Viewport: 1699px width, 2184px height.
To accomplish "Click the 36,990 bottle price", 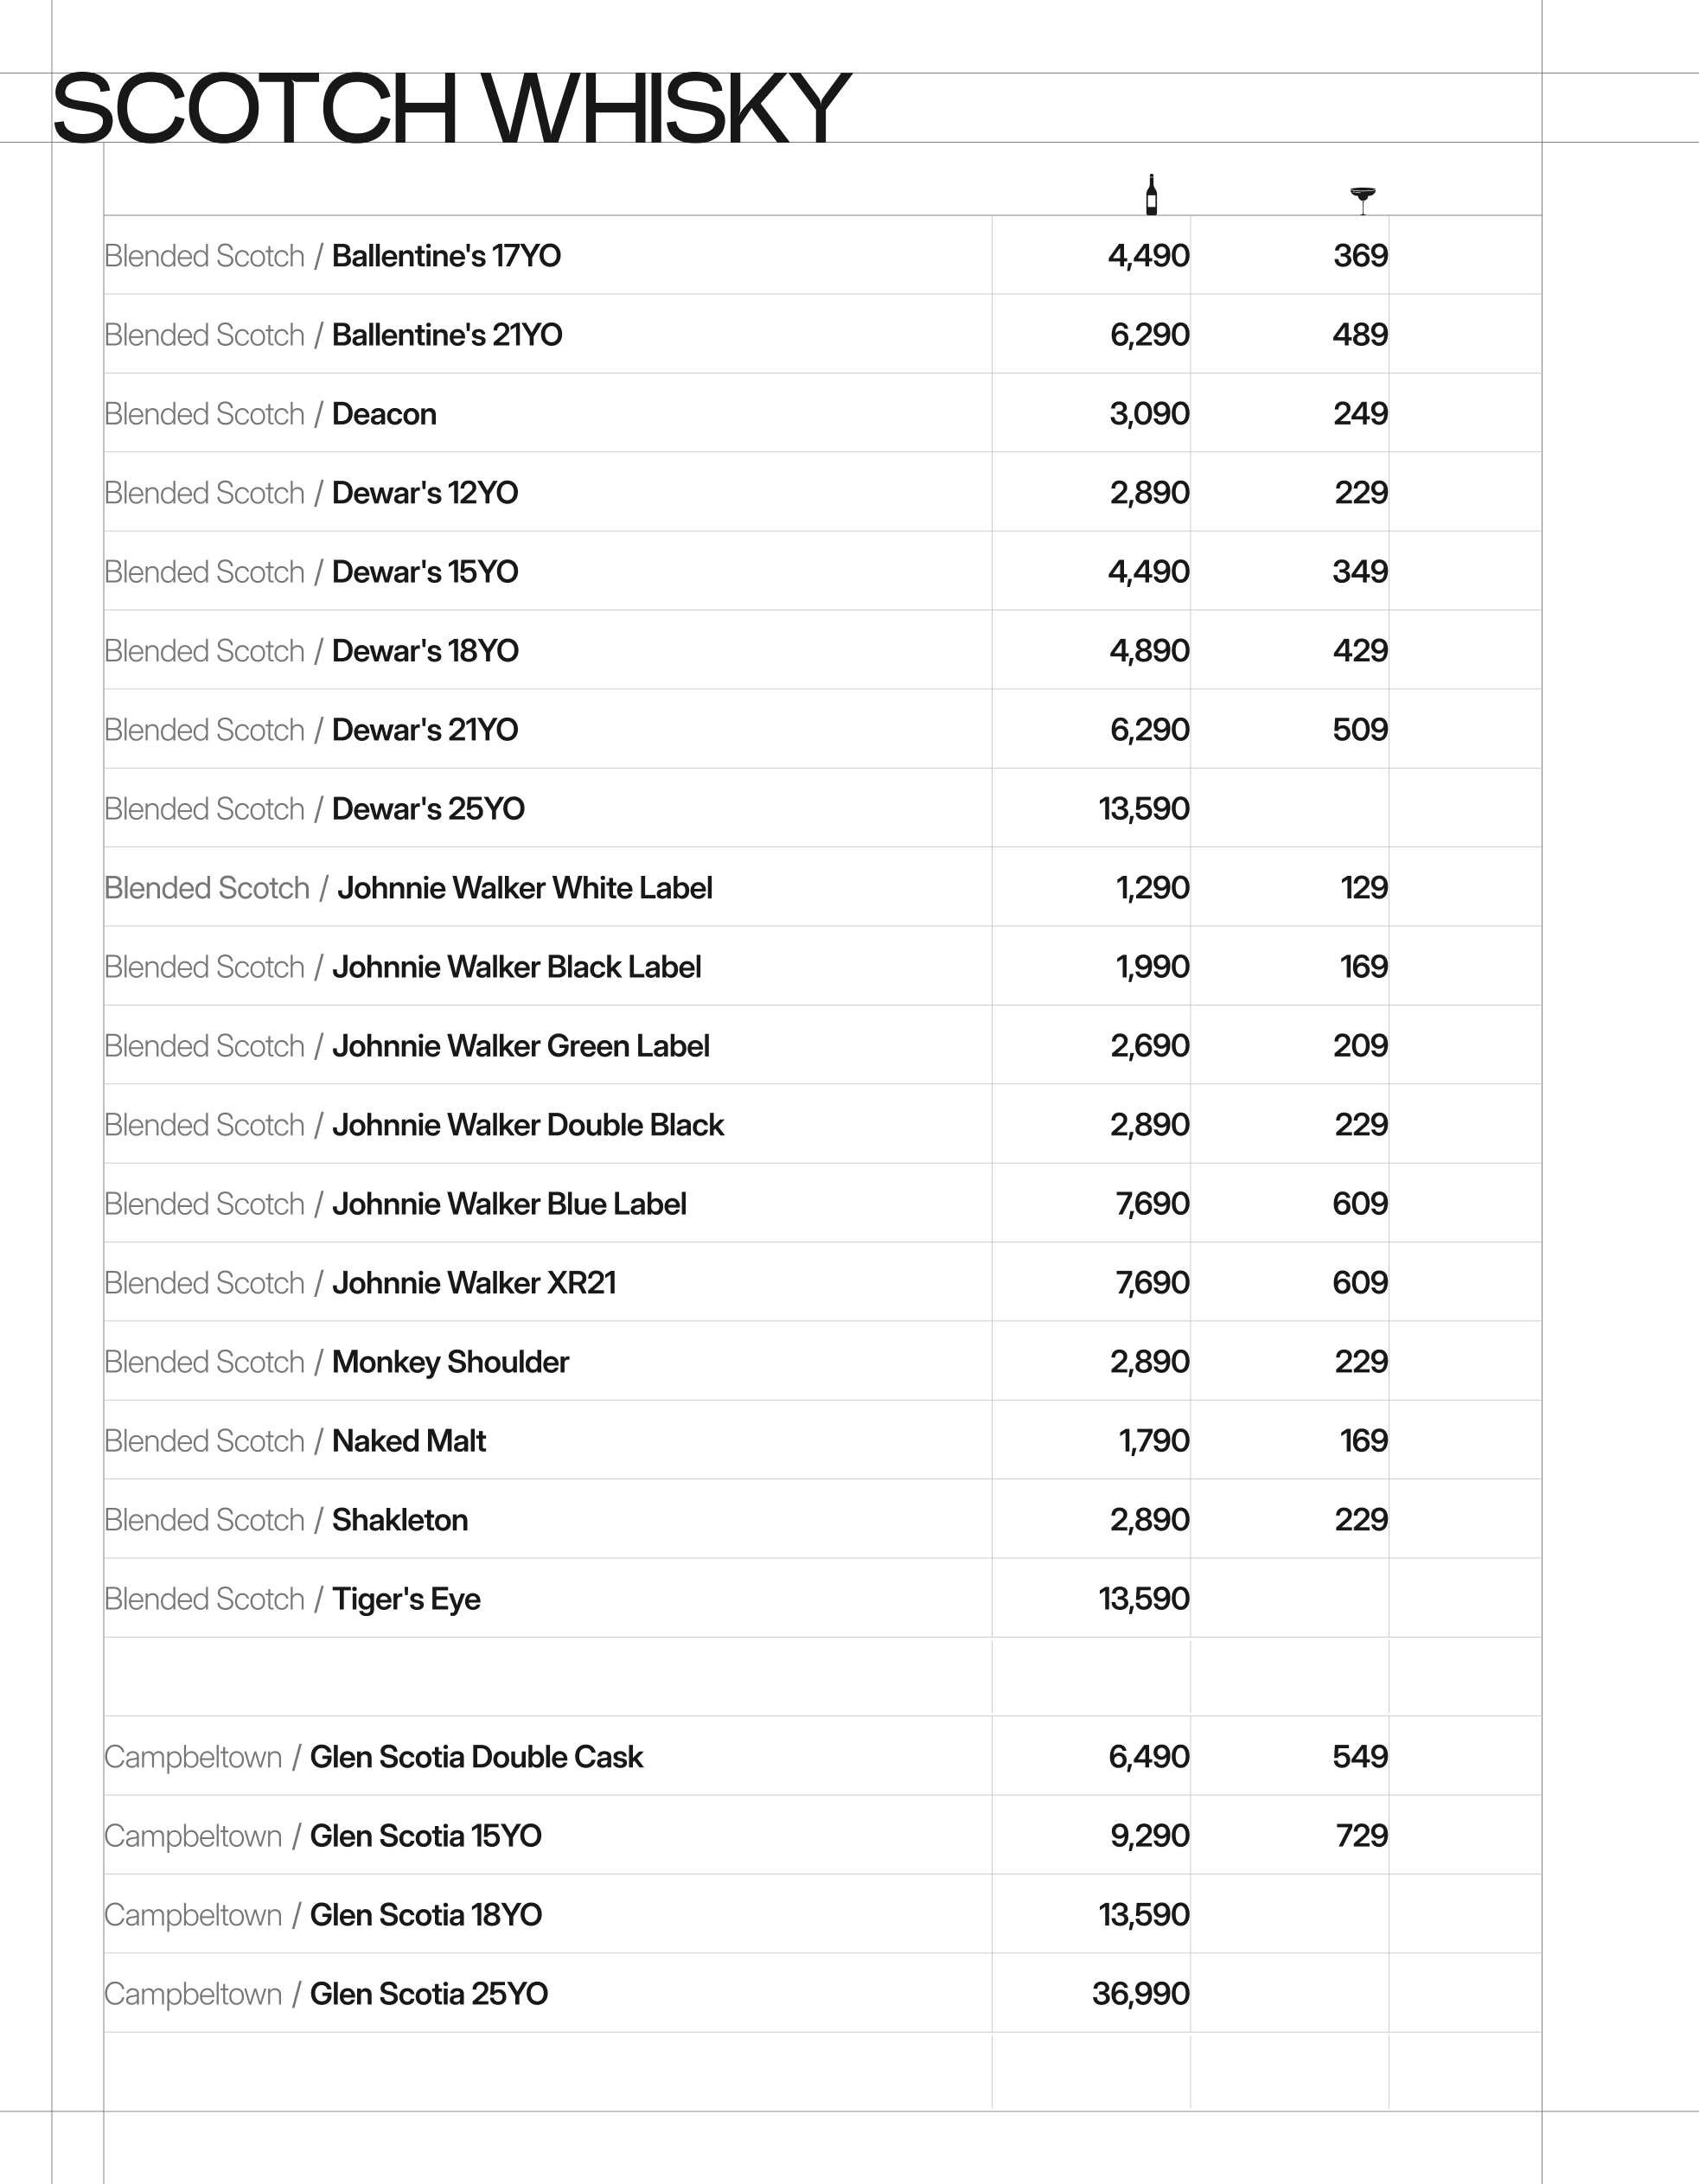I will pyautogui.click(x=1140, y=1994).
